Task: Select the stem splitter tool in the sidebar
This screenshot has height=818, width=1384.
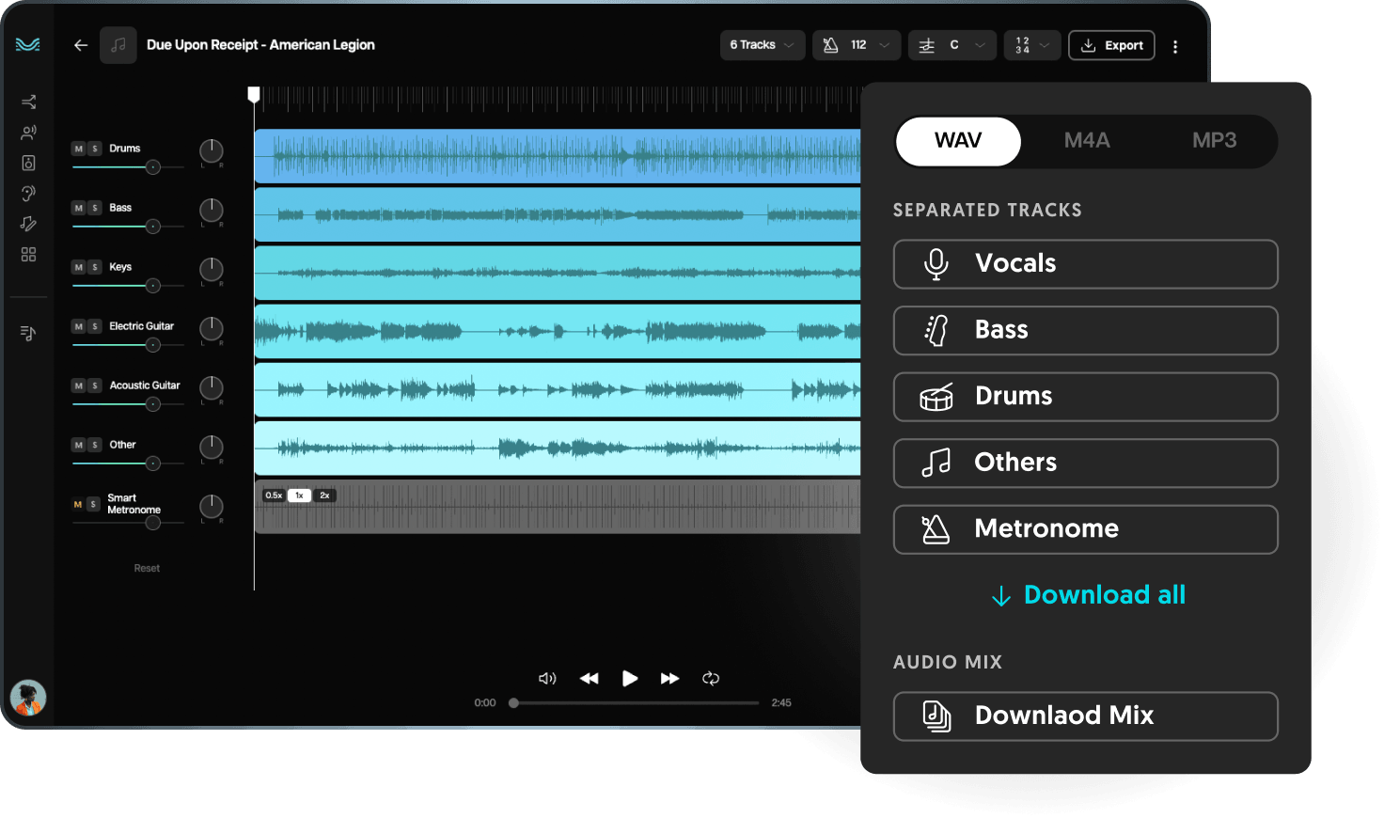Action: [x=28, y=102]
